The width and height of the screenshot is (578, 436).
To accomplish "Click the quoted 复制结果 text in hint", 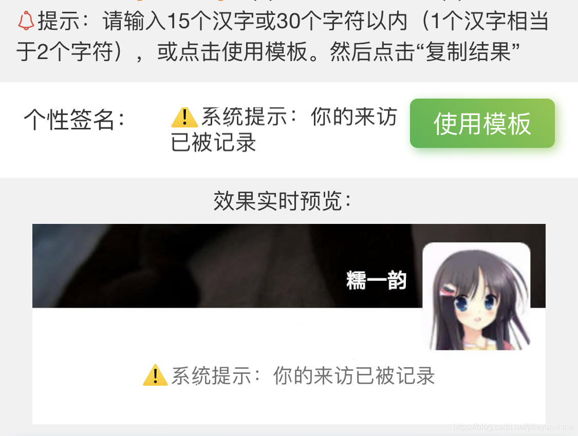I will [468, 51].
